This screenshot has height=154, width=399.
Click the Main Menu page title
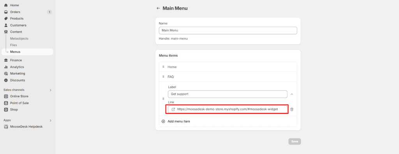point(175,9)
